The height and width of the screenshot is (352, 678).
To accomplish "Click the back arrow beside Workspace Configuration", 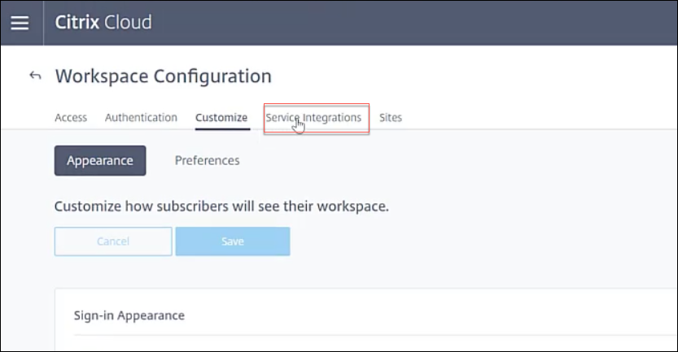I will (x=35, y=76).
